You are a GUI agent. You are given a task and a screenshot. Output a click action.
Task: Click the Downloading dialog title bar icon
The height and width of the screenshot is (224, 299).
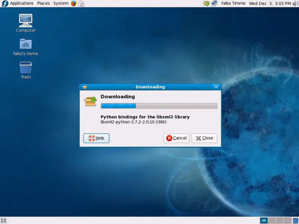point(85,87)
